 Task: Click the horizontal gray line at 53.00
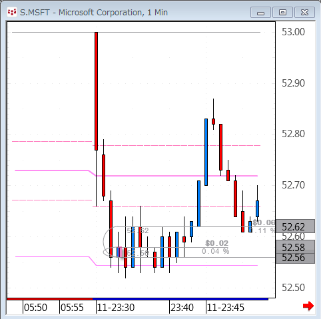[136, 32]
